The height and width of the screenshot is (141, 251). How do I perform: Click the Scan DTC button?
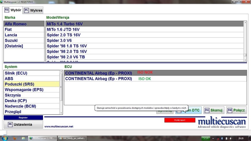point(189,110)
